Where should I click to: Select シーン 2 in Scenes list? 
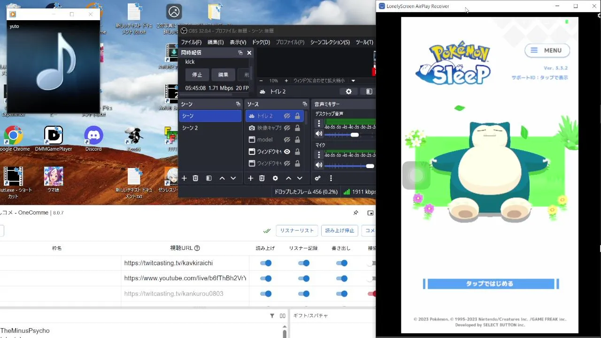point(210,128)
